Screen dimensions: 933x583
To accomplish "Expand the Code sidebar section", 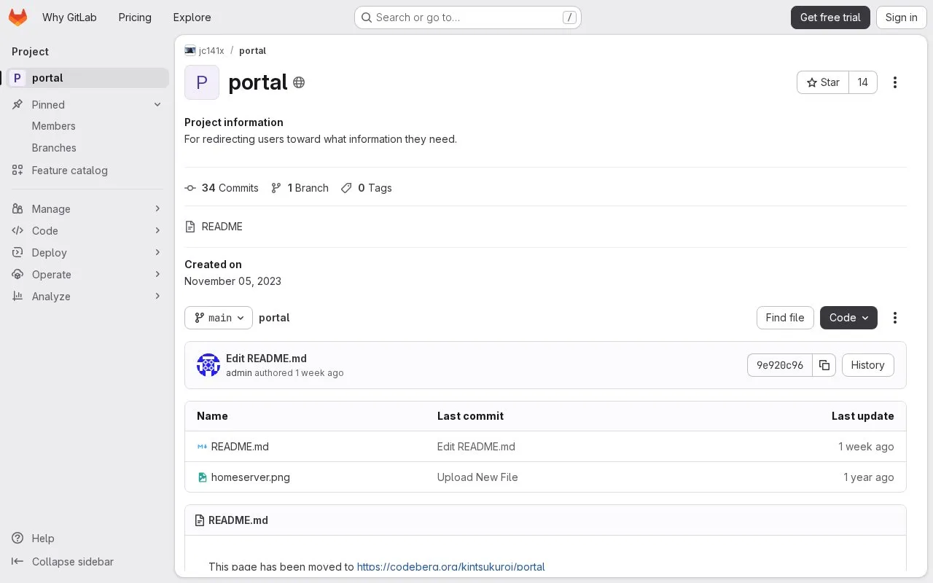I will pyautogui.click(x=87, y=231).
